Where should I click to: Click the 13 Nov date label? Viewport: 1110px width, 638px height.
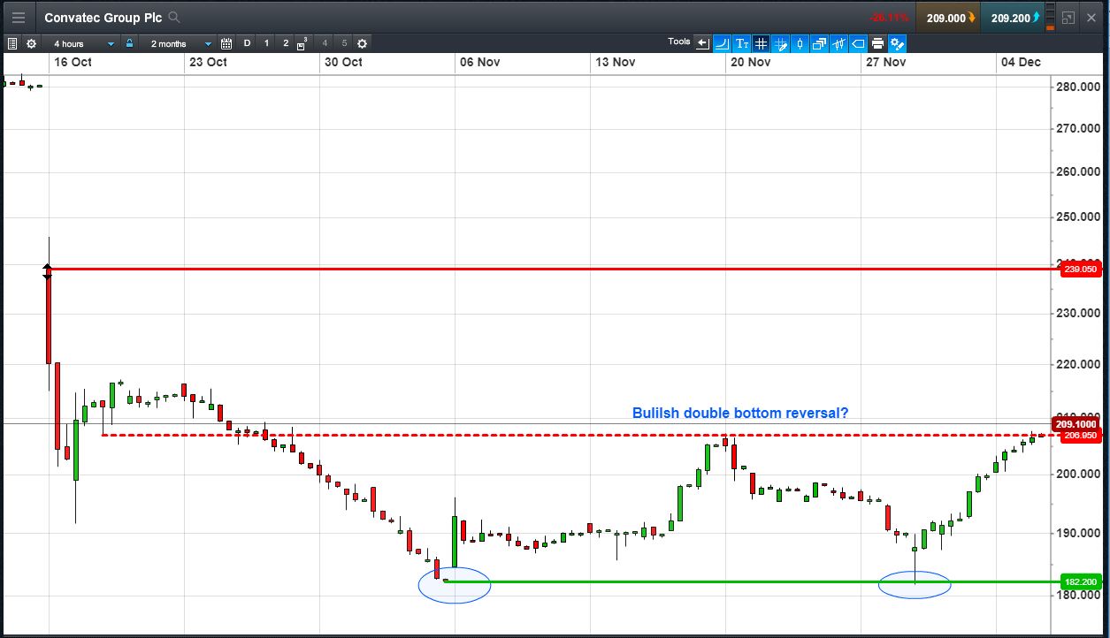click(x=615, y=62)
